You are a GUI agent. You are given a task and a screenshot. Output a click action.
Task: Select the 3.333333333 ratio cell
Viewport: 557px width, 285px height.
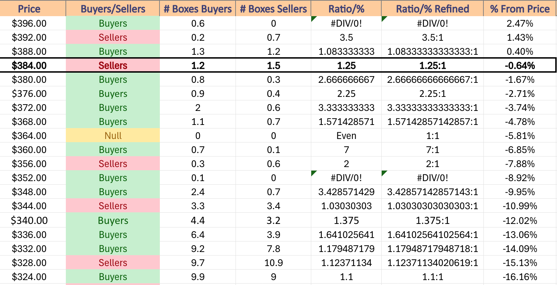tap(346, 108)
